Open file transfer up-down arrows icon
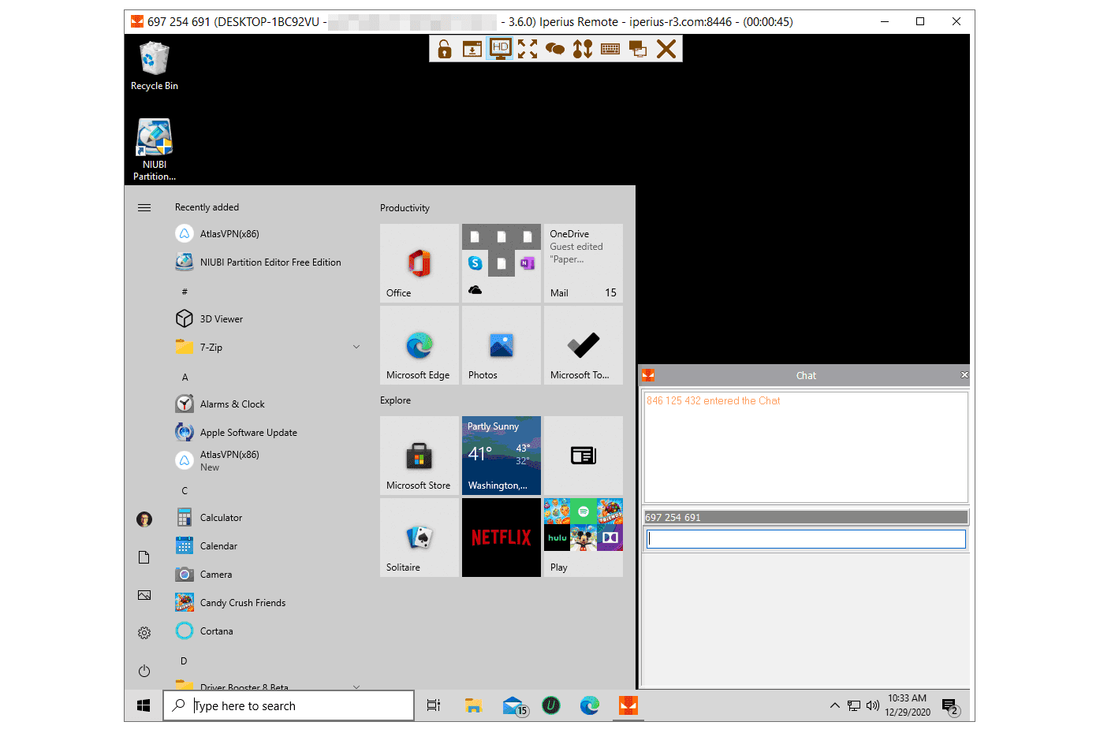The height and width of the screenshot is (733, 1100). [583, 49]
